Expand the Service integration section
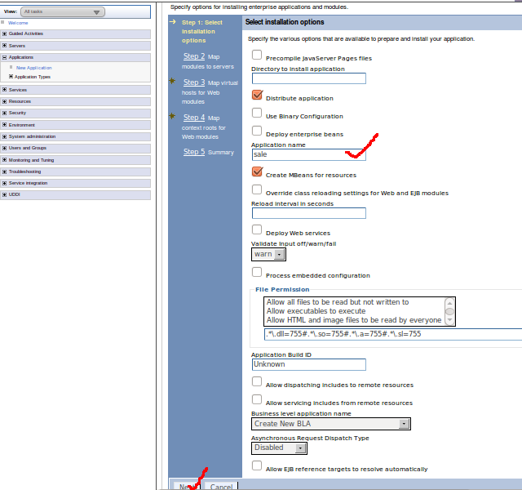This screenshot has width=522, height=490. click(4, 183)
